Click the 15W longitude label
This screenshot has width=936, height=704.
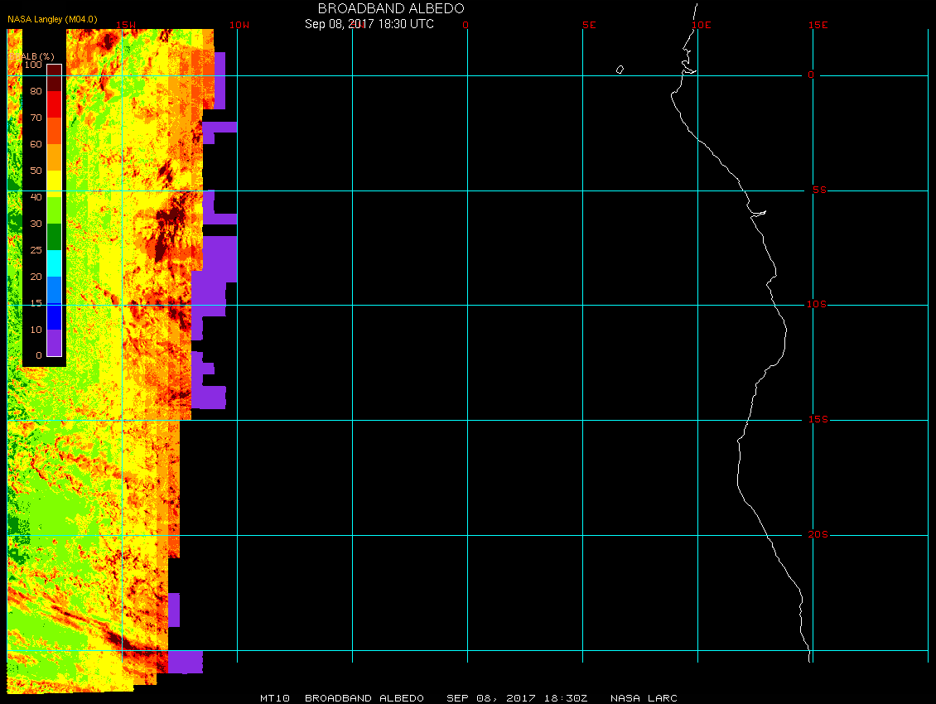pyautogui.click(x=125, y=25)
